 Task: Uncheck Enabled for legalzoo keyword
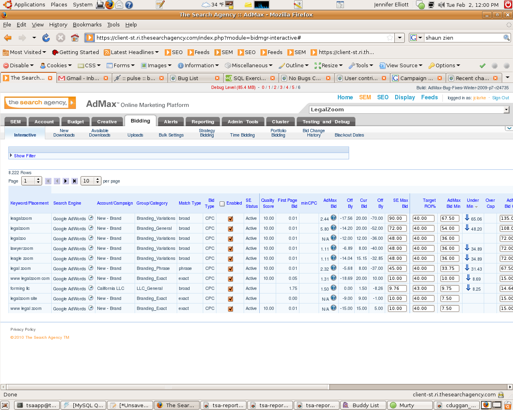(230, 239)
